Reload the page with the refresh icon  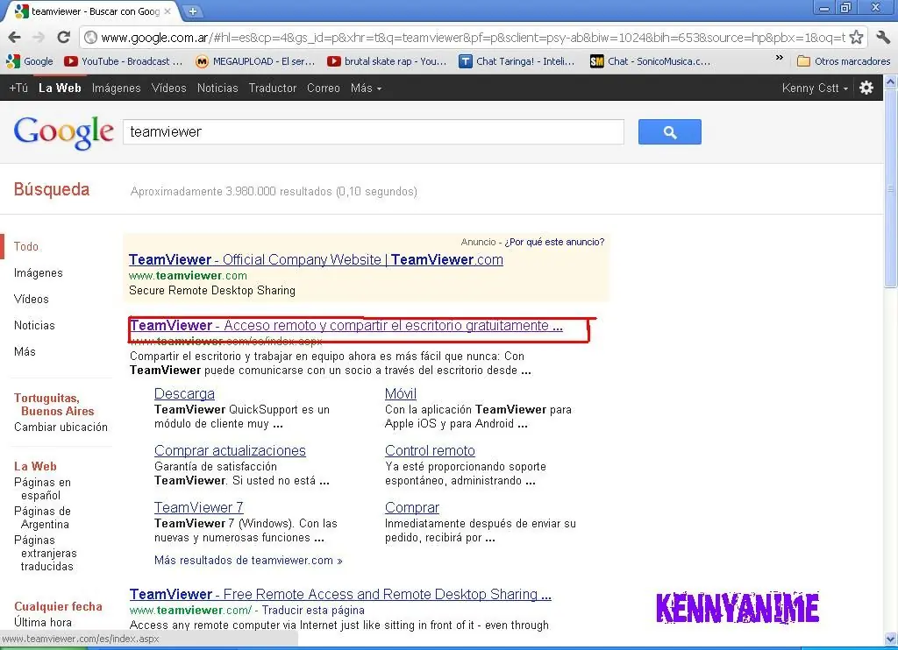tap(63, 37)
